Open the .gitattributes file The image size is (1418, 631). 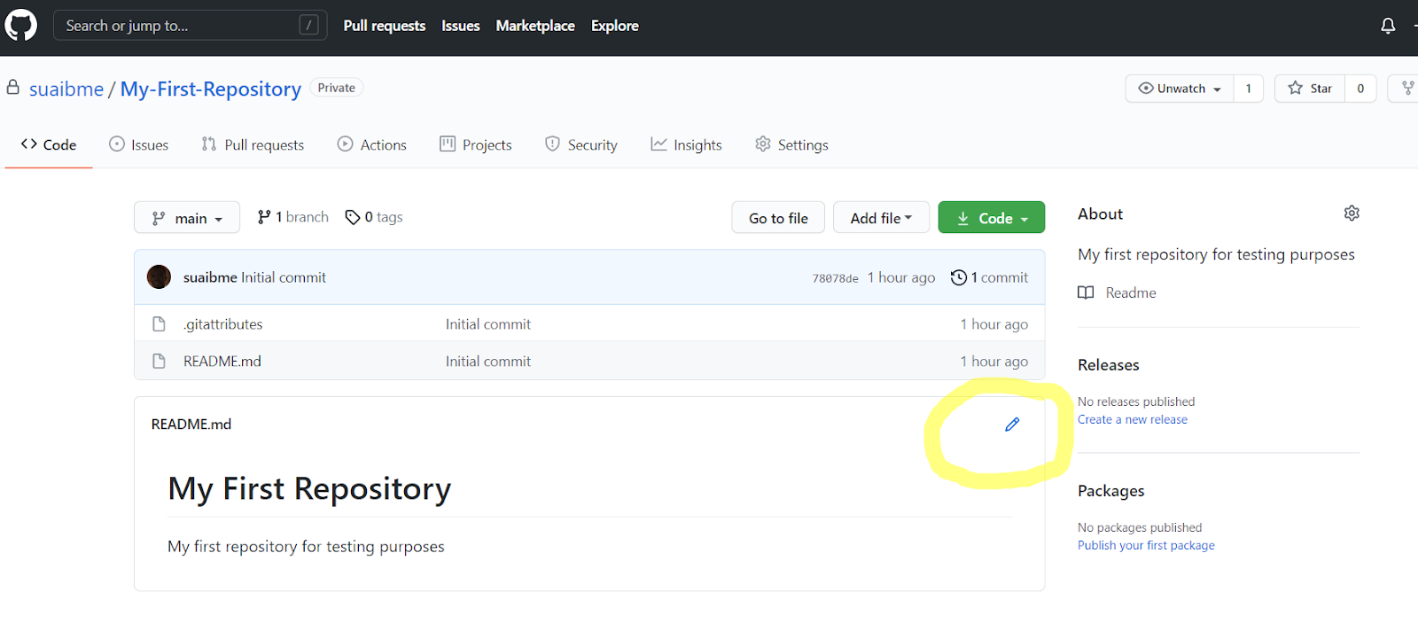click(223, 324)
